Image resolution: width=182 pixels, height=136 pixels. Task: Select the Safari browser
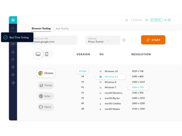tap(46, 96)
